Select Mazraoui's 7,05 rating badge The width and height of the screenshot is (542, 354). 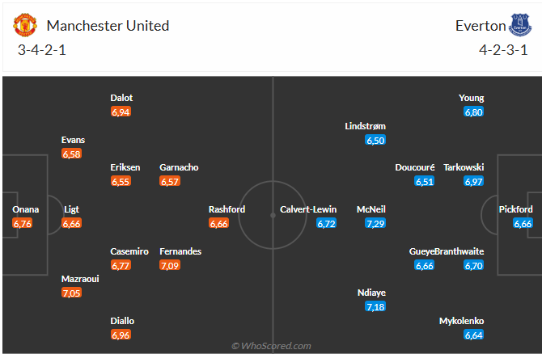72,293
